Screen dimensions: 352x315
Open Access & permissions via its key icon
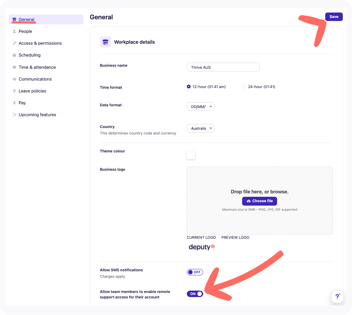[14, 43]
